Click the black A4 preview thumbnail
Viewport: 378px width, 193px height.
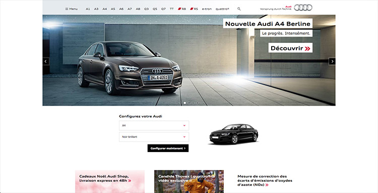coord(234,134)
